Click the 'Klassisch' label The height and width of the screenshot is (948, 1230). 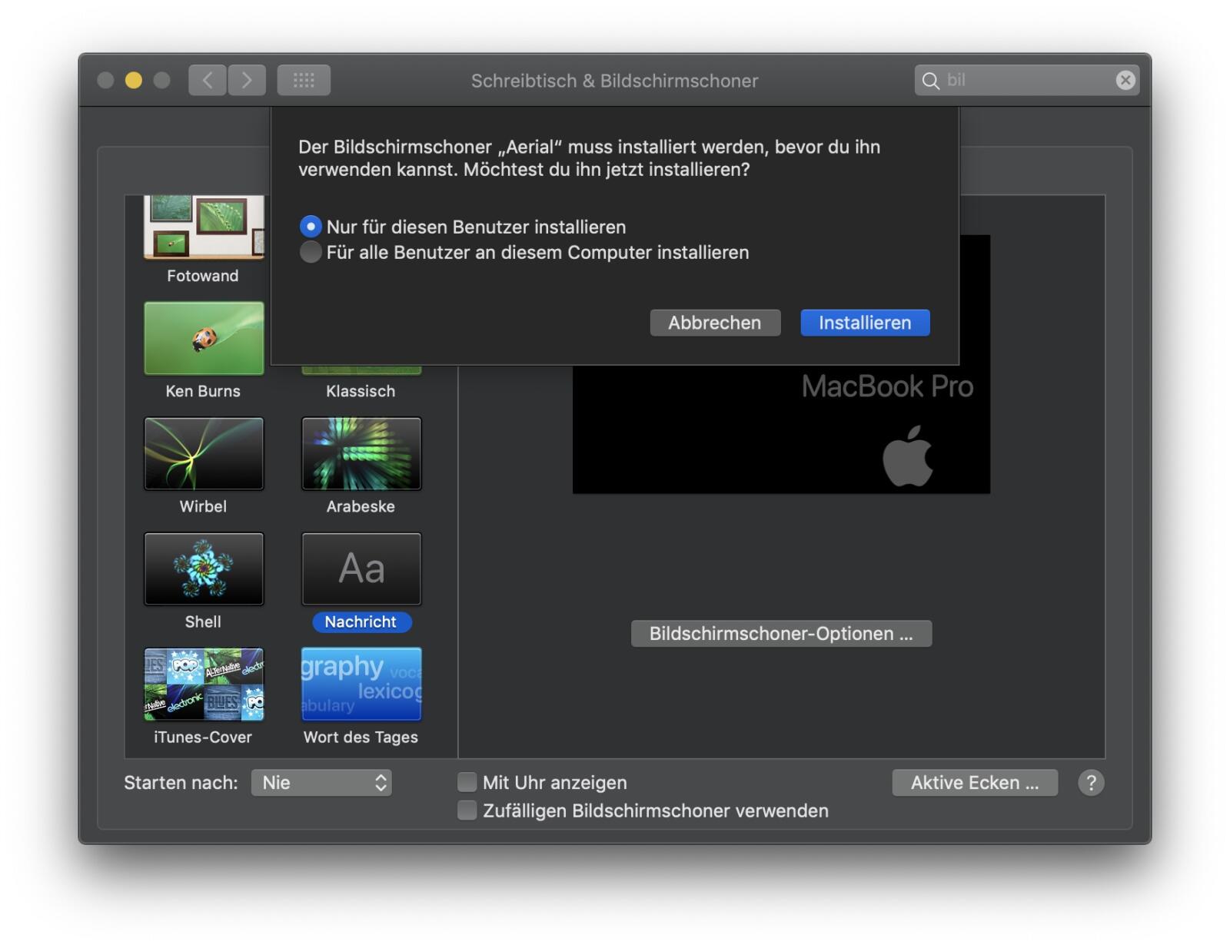pos(361,391)
